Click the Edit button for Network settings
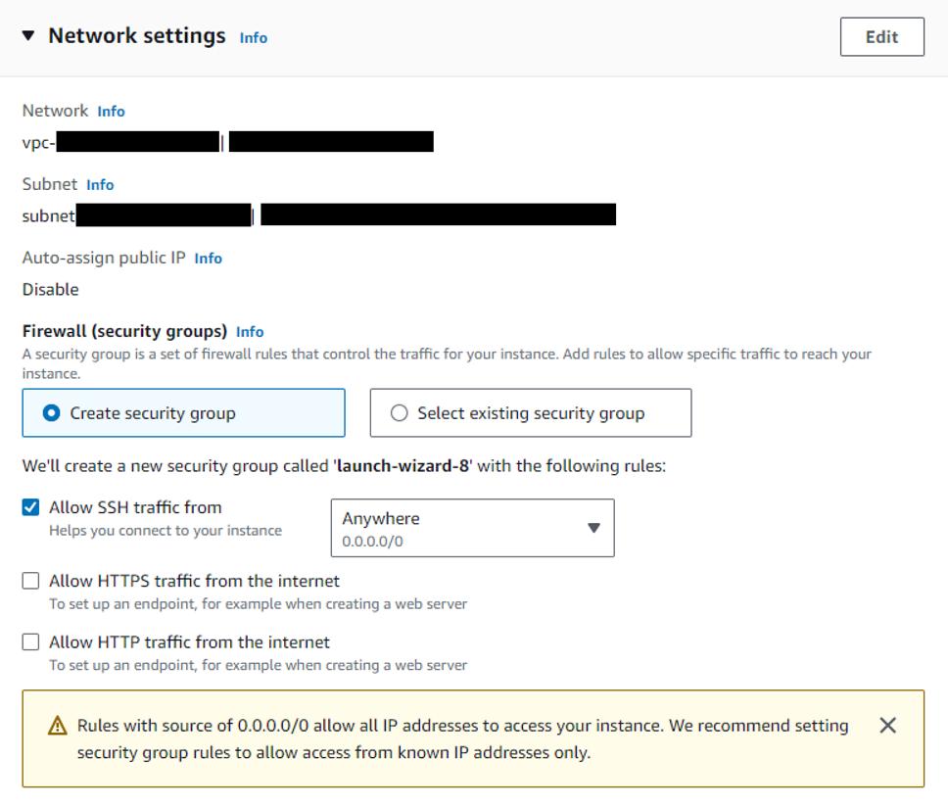Screen dimensions: 948x806 click(x=881, y=37)
